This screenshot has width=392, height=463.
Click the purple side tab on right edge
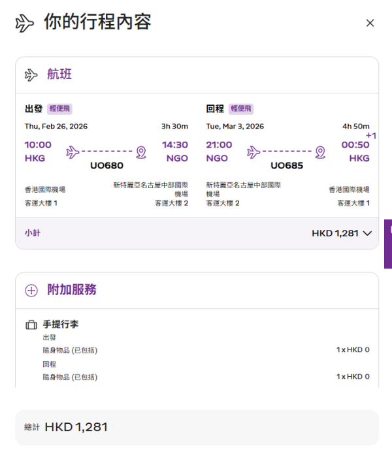(x=388, y=244)
